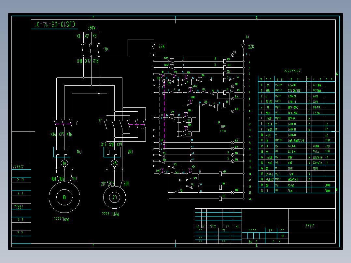Image resolution: width=351 pixels, height=263 pixels.
Task: Select the thermal relay box above ammeter 2A
Action: 112,152
